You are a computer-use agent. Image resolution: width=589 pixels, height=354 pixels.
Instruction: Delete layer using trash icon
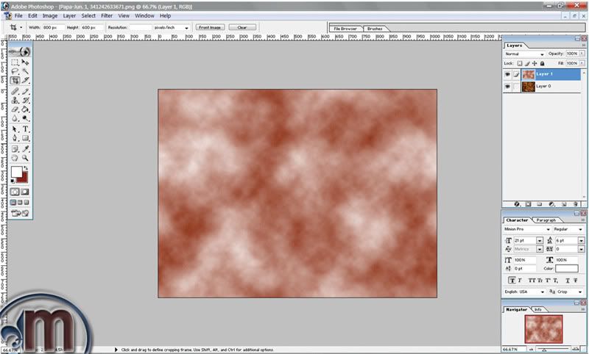point(576,204)
